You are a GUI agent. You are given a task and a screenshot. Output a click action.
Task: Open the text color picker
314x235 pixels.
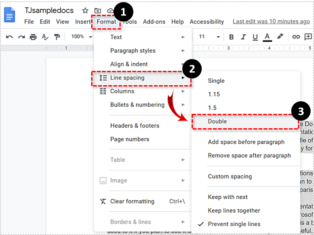[267, 38]
